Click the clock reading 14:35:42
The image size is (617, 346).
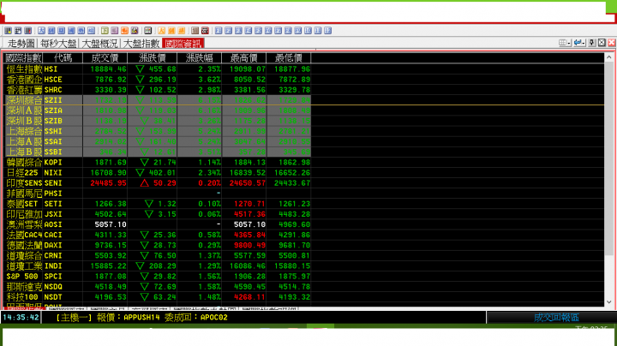[x=21, y=317]
